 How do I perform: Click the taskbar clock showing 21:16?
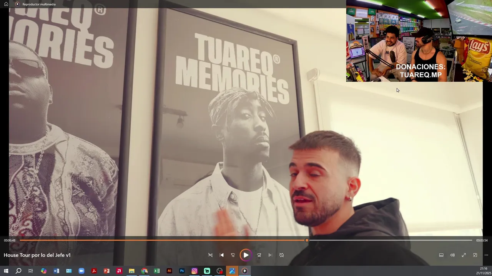[x=483, y=271]
